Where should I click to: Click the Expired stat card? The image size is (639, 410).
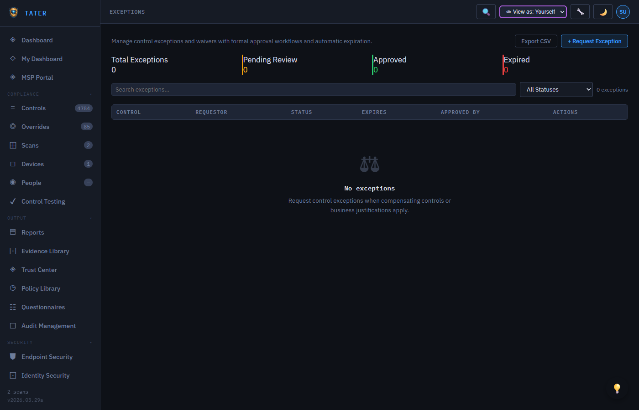pos(565,65)
